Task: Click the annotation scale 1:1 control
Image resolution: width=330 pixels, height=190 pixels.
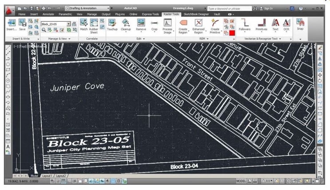Action: tap(267, 181)
